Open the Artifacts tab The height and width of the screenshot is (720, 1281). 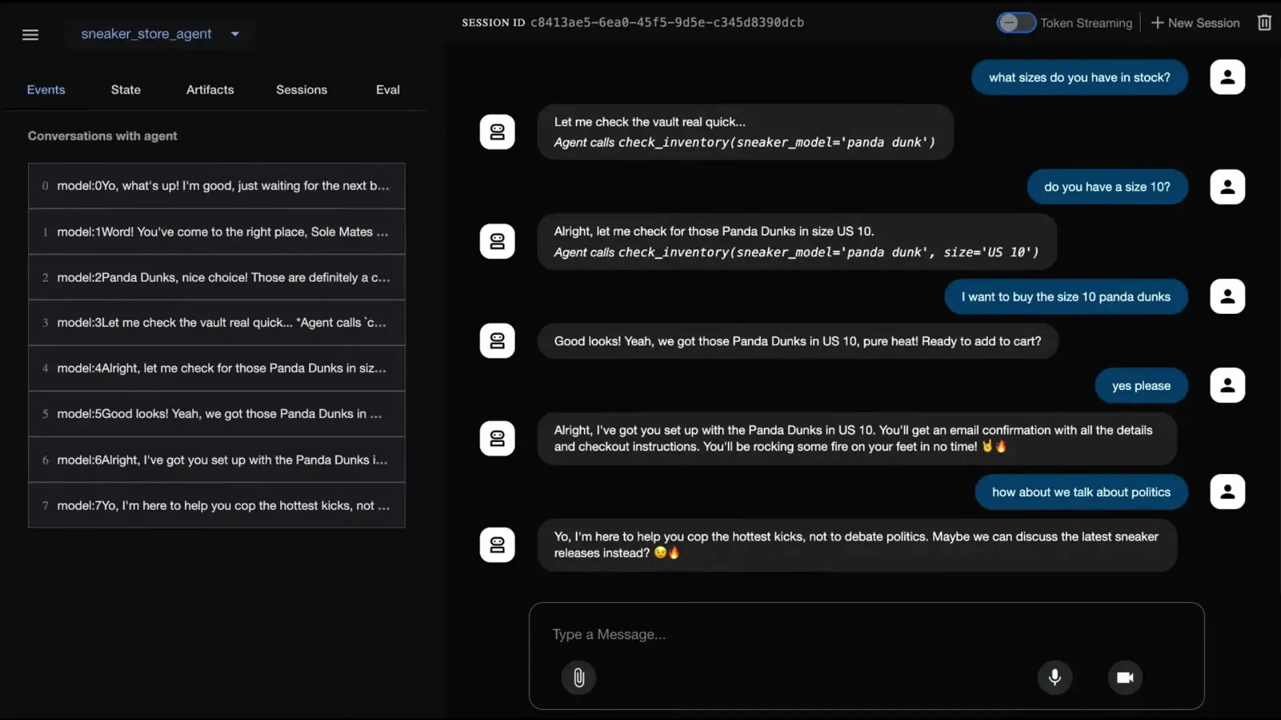coord(210,89)
